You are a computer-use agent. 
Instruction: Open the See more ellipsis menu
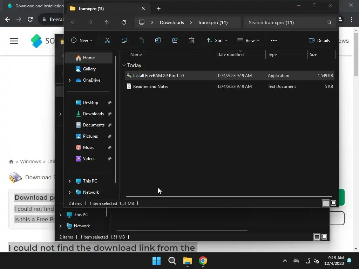coord(273,41)
